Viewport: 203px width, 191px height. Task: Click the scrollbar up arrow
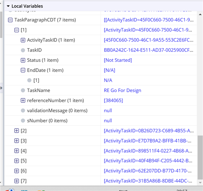(x=200, y=14)
